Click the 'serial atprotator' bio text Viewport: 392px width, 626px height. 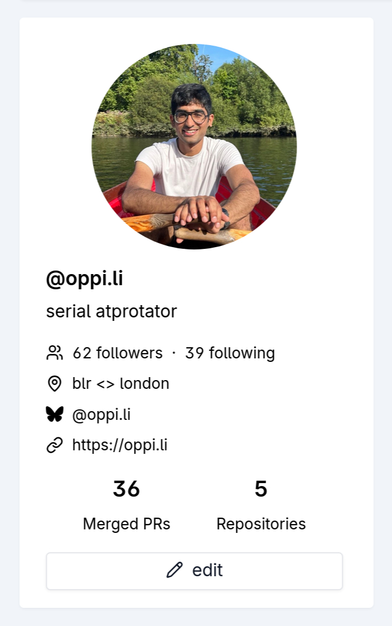(x=111, y=311)
